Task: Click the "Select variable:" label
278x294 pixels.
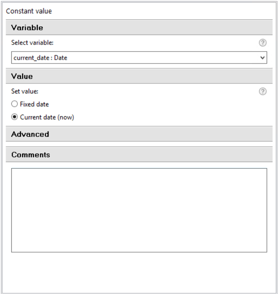Action: (33, 42)
